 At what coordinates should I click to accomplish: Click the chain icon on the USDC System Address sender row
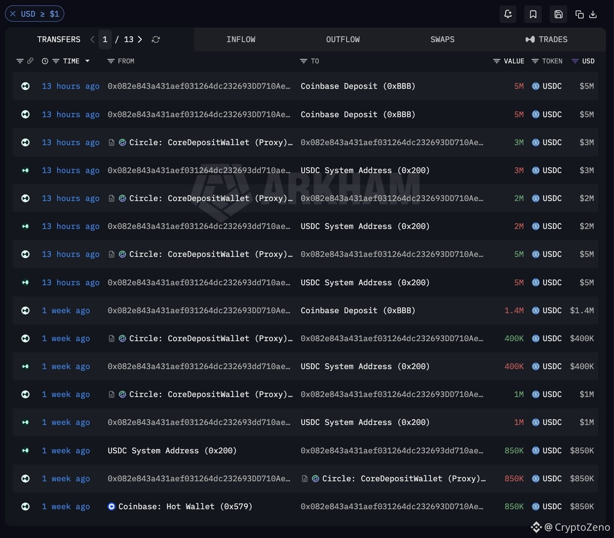pos(25,450)
